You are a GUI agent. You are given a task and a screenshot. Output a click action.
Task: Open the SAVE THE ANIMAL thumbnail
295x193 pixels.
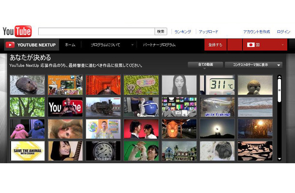[27, 151]
